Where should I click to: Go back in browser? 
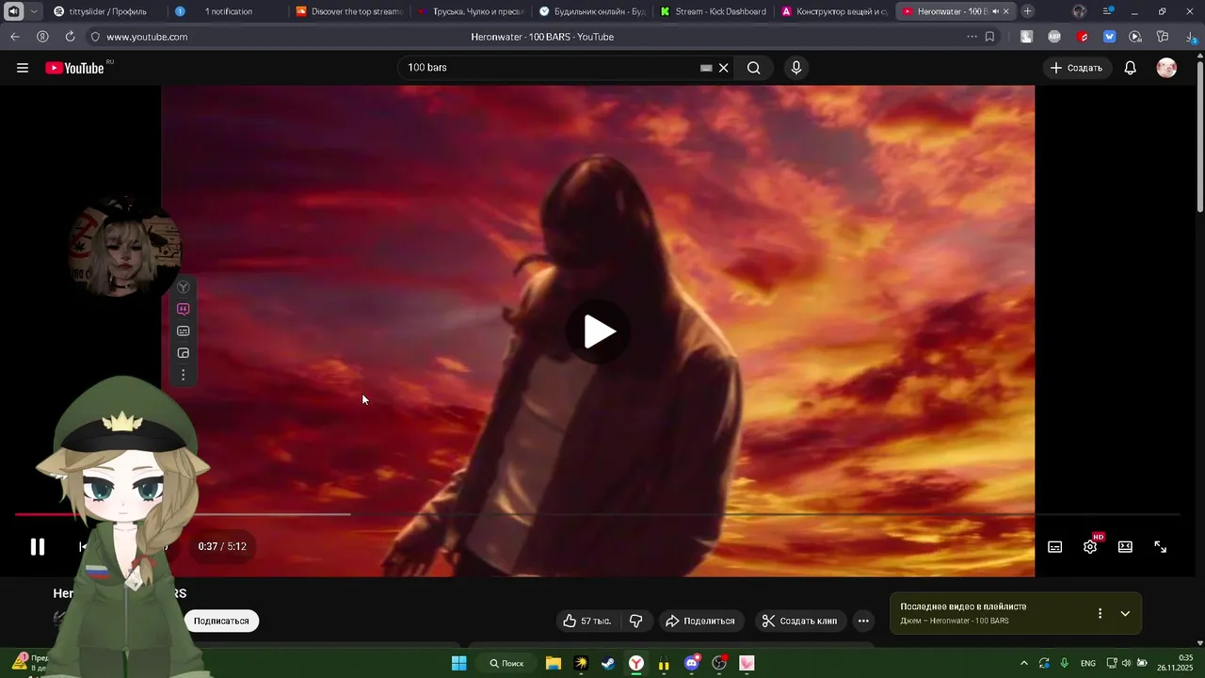coord(15,37)
